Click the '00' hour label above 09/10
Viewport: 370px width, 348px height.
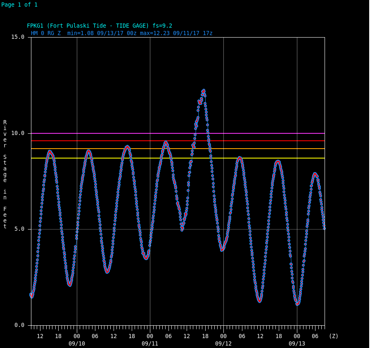77,336
